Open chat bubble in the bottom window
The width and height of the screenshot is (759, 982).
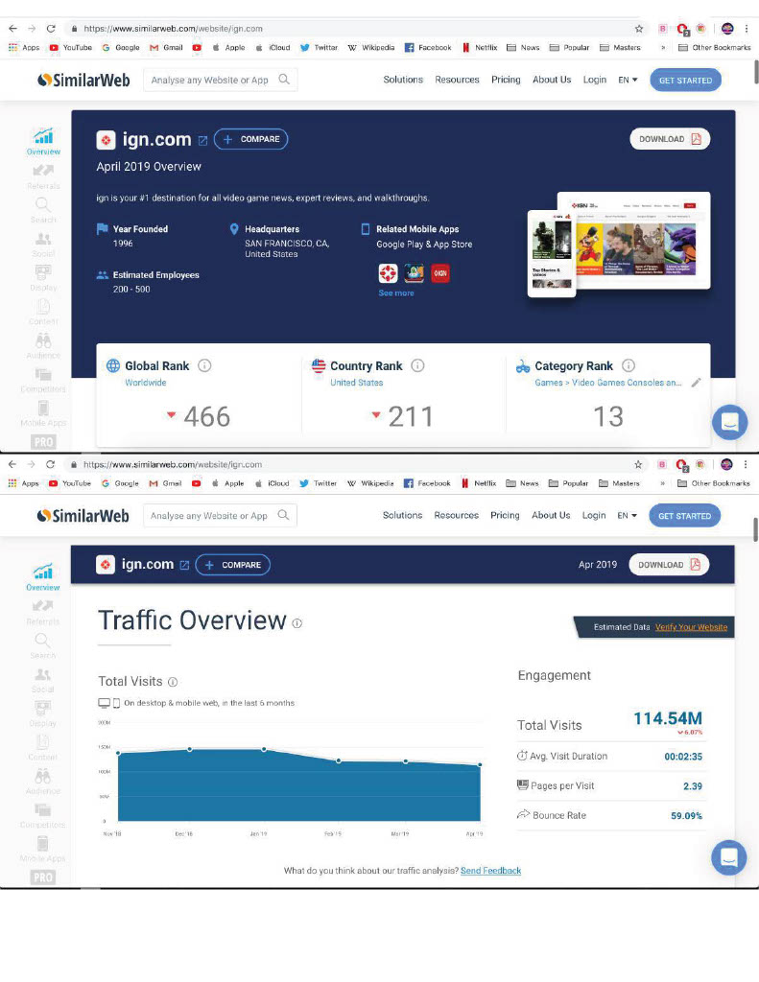click(x=729, y=857)
